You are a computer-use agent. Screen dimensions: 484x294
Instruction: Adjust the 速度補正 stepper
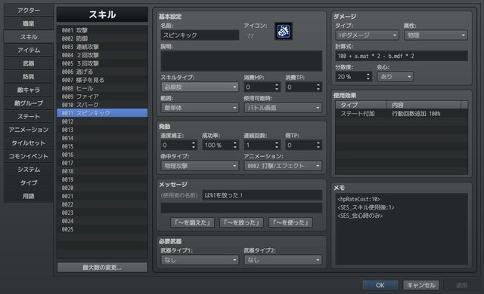194,145
